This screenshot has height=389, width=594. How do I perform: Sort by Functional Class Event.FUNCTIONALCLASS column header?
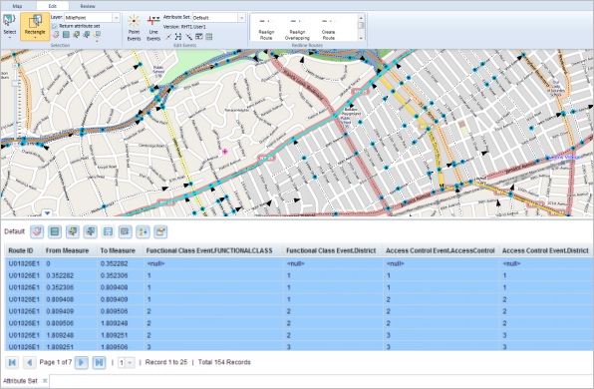[x=209, y=250]
